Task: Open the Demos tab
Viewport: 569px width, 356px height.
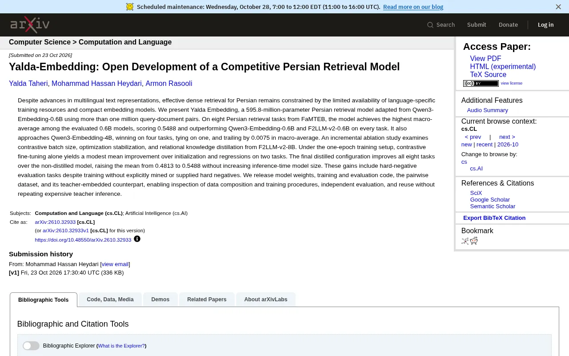Action: coord(160,299)
